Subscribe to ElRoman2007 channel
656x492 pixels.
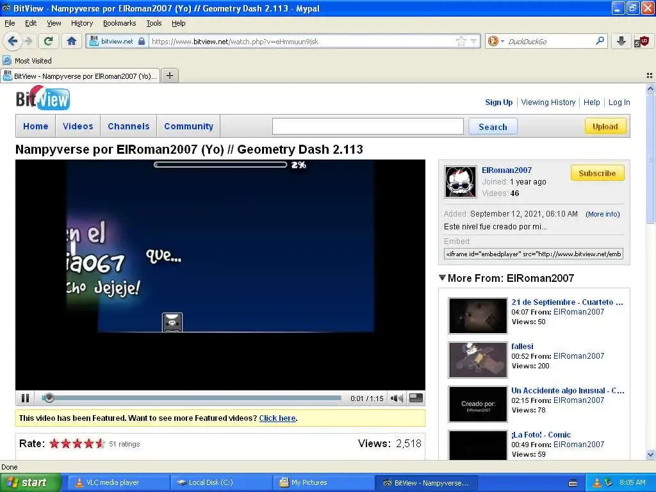(597, 173)
